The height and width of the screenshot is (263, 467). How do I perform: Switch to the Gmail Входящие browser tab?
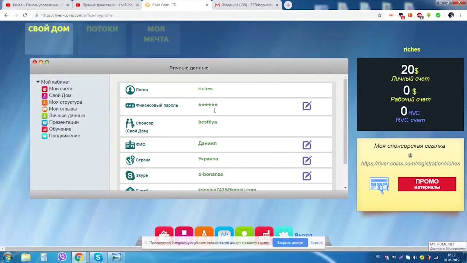pyautogui.click(x=247, y=5)
